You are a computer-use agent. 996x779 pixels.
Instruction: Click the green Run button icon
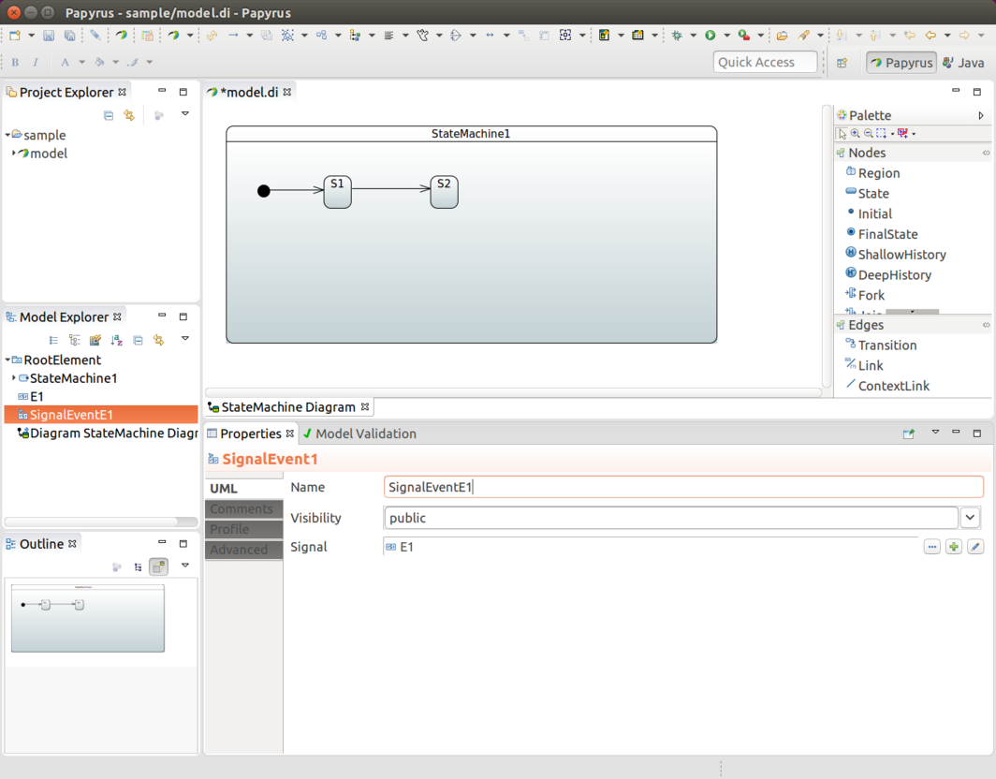(710, 36)
